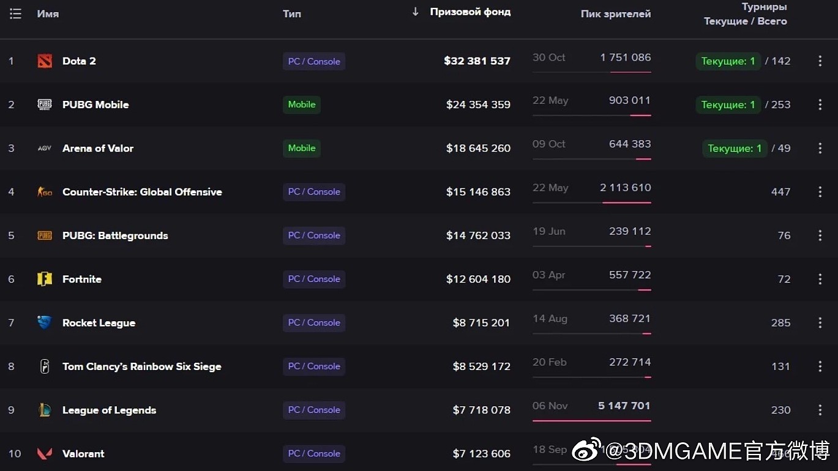Open Counter-Strike: Global Offensive link
Screen dimensions: 838x471
[142, 192]
